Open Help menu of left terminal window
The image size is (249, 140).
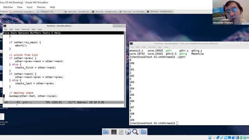[40, 30]
